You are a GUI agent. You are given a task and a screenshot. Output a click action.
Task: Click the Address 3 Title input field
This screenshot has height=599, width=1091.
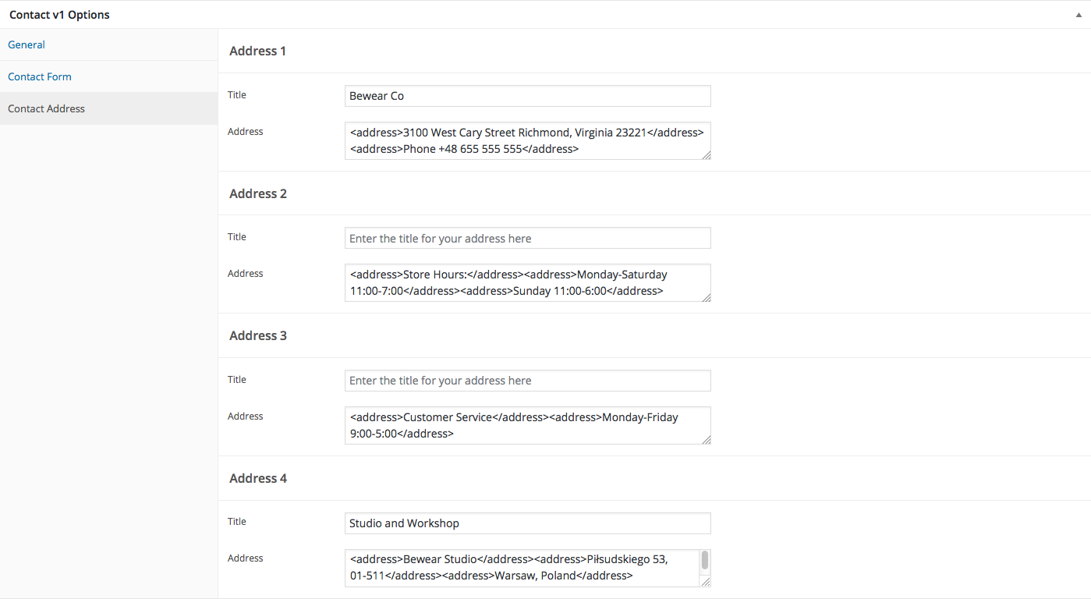528,381
